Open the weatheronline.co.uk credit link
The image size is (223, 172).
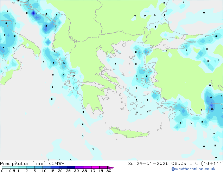[x=193, y=169]
